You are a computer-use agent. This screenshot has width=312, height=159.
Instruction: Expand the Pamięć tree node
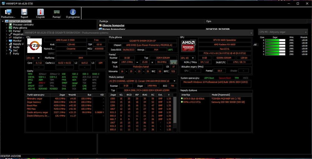click(x=7, y=31)
